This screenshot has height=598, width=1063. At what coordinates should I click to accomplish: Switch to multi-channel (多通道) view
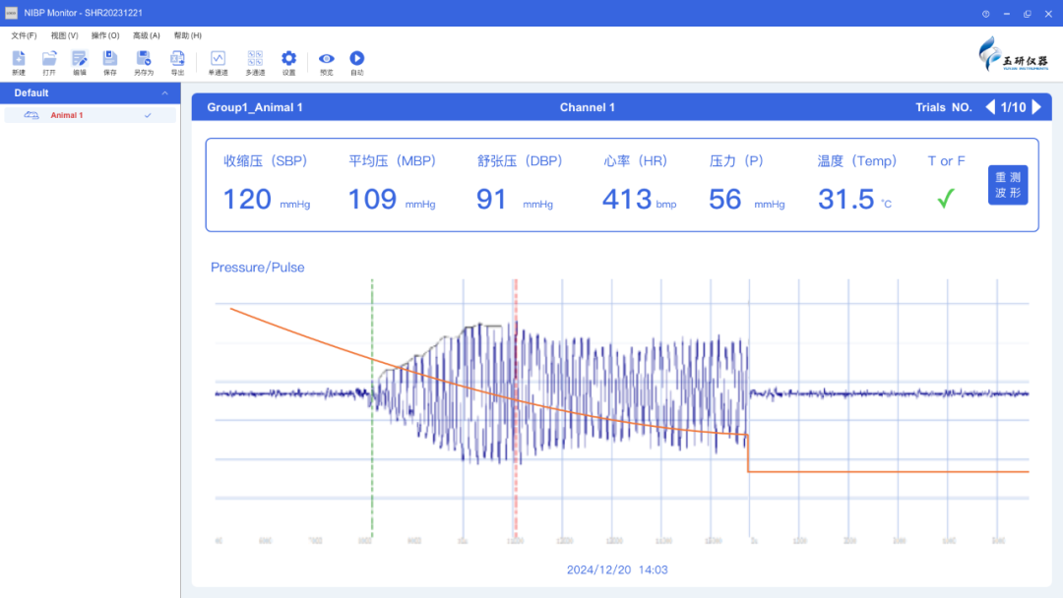(x=255, y=59)
